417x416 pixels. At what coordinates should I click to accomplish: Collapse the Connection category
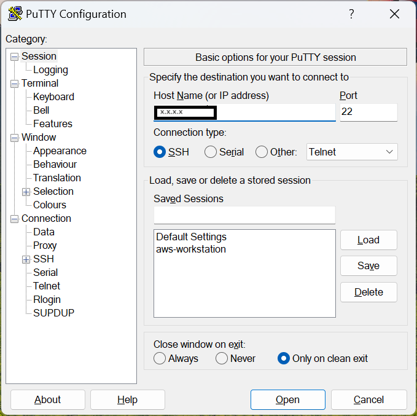click(15, 219)
